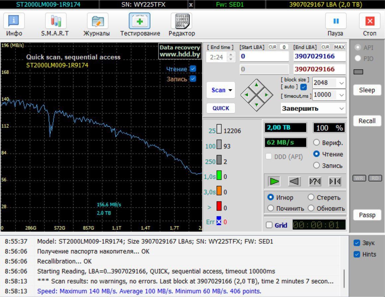Image resolution: width=385 pixels, height=297 pixels.
Task: Select the Починить radio option
Action: pyautogui.click(x=271, y=208)
